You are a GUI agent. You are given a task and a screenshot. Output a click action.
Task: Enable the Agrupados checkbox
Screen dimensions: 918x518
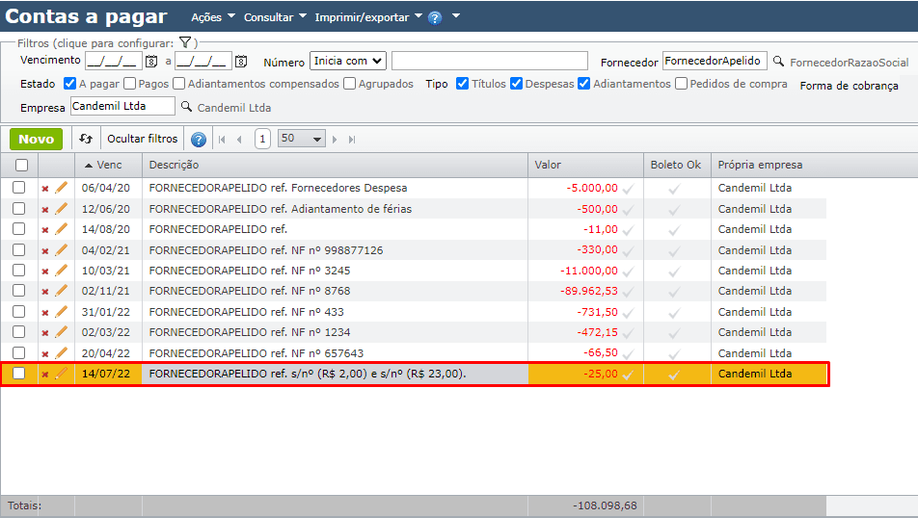[349, 84]
